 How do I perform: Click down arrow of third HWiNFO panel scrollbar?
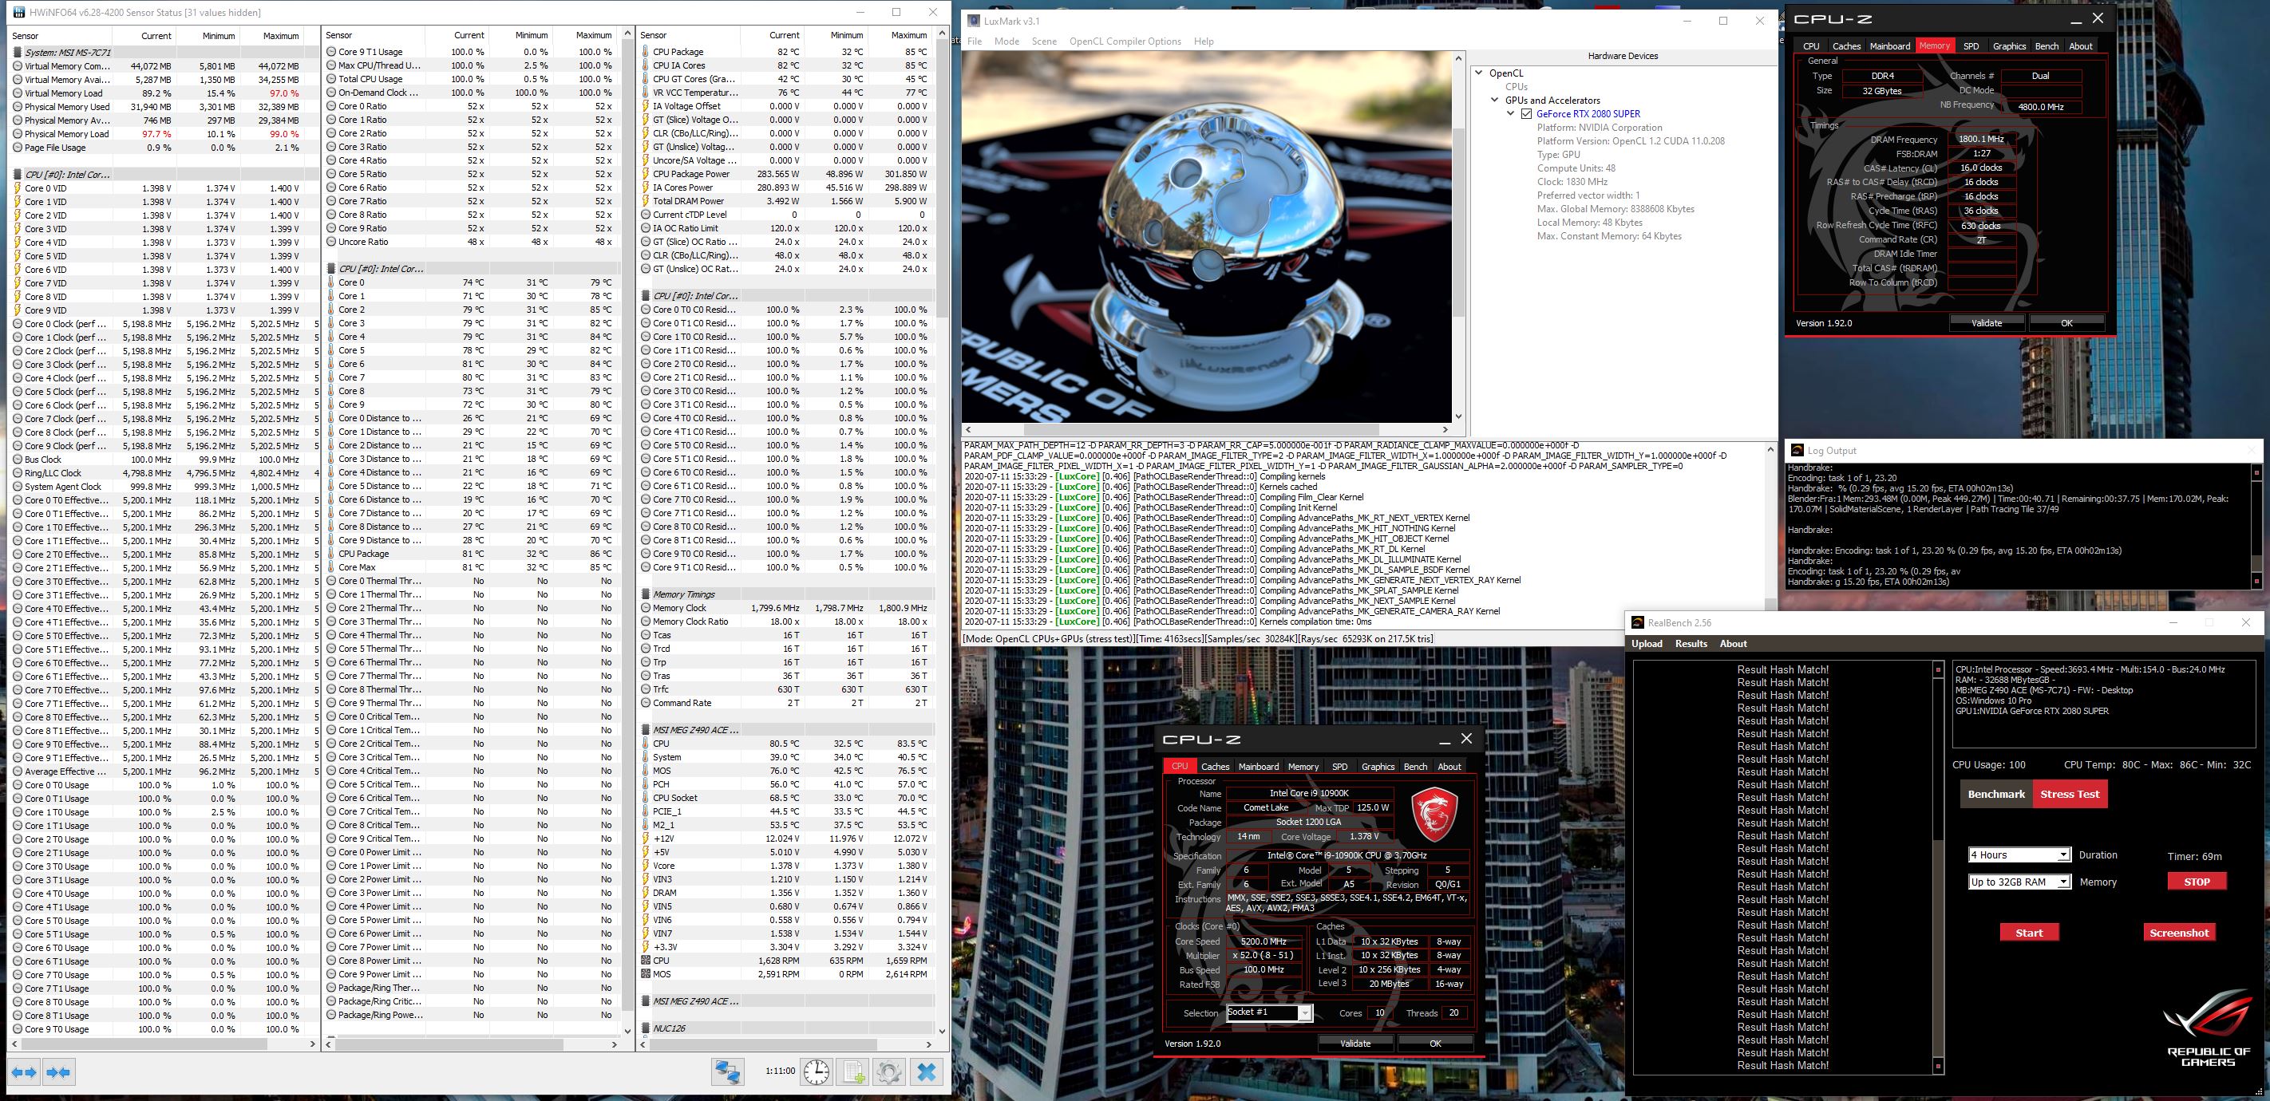point(942,1031)
